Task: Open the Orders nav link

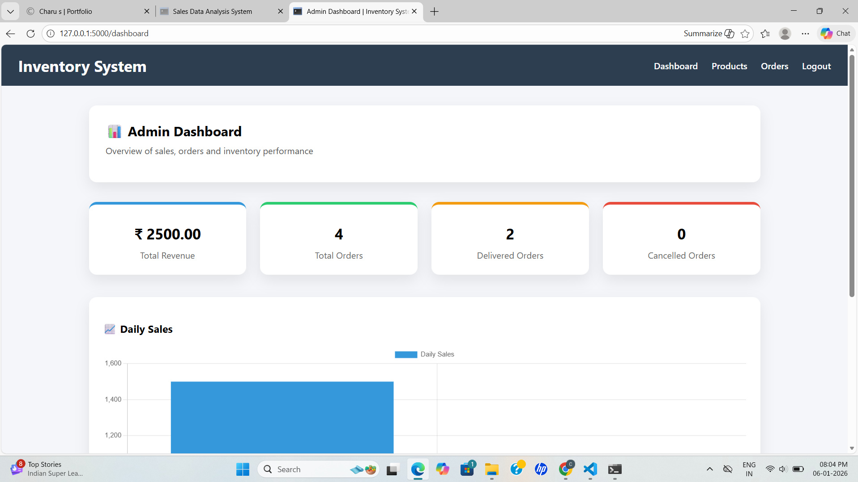Action: (774, 66)
